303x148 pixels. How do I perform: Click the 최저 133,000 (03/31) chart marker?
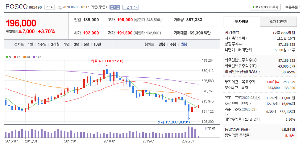173,122
